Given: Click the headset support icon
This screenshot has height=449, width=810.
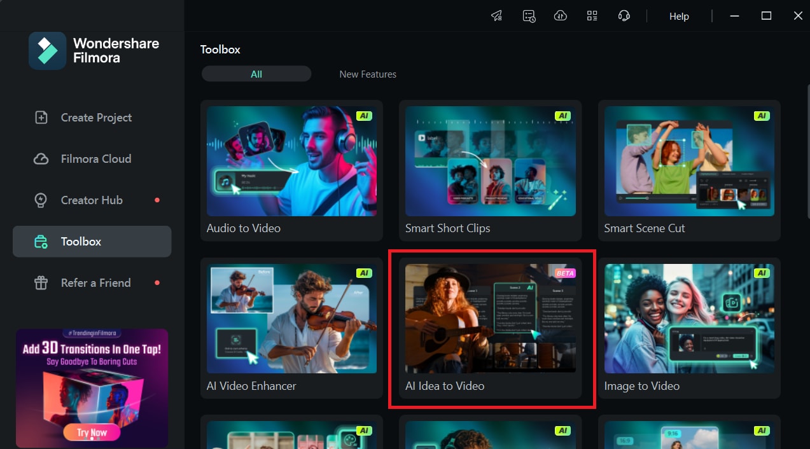Looking at the screenshot, I should 624,16.
